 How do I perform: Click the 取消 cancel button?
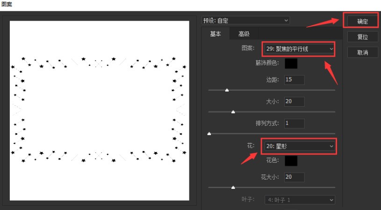tap(362, 52)
